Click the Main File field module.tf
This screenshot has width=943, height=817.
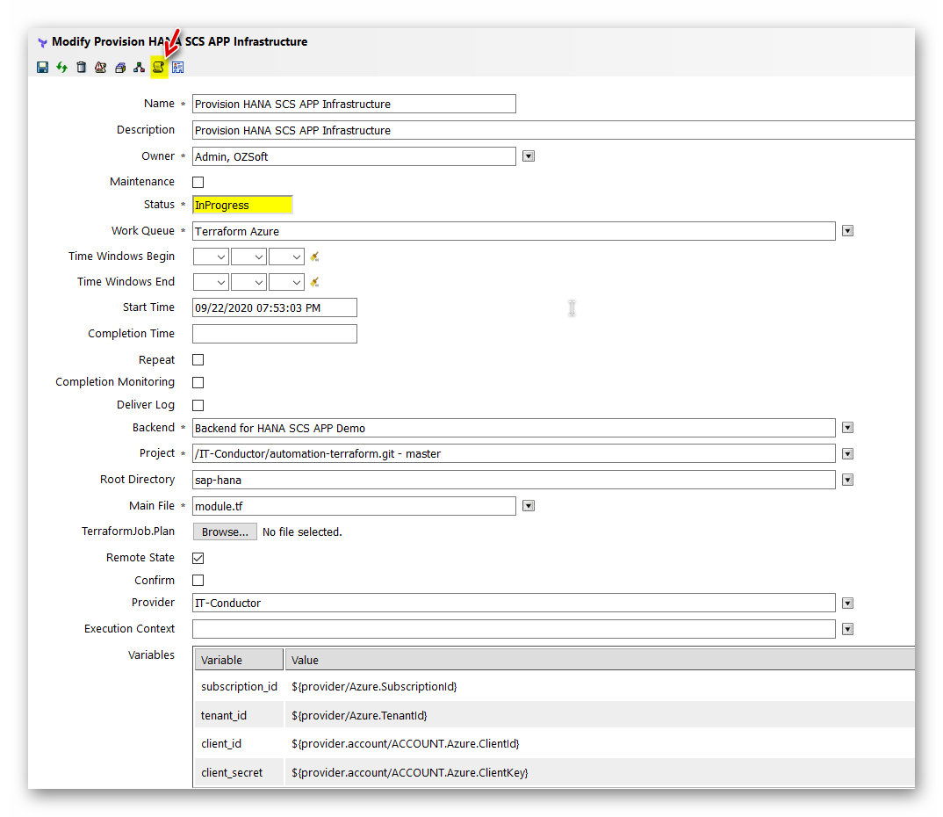354,506
